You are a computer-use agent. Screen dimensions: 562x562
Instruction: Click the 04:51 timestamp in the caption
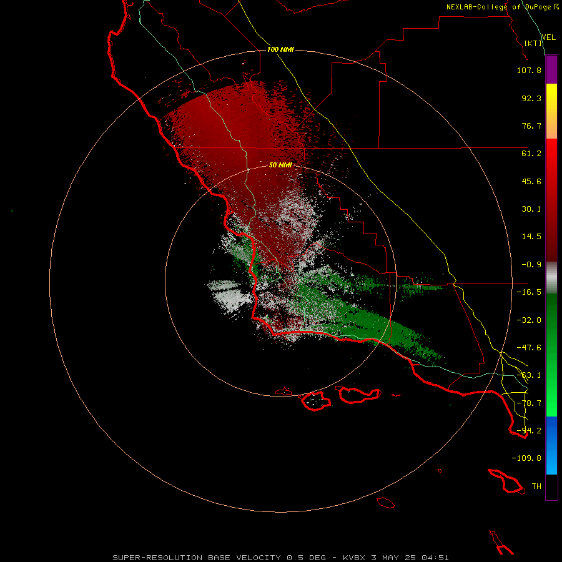coord(435,558)
